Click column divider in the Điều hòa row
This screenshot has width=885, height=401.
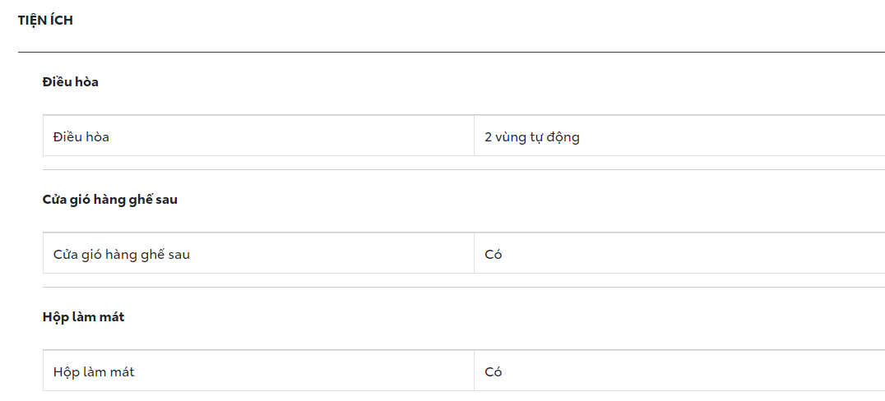pyautogui.click(x=475, y=136)
